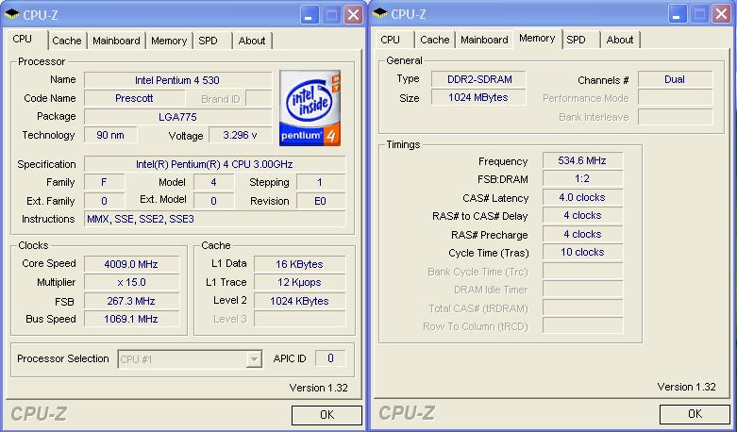Click the L1 Data value '16 KBytes'
This screenshot has height=432, width=737.
coord(299,264)
